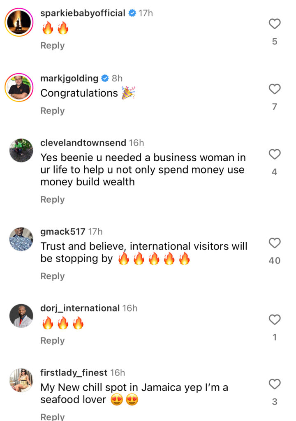The image size is (296, 421).
Task: Like clevelandtownsend's business woman comment
Action: [275, 155]
